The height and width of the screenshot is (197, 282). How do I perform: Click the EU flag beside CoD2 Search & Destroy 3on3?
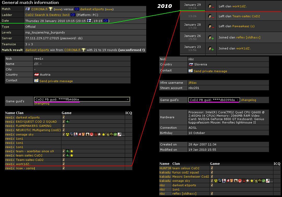[x=73, y=15]
